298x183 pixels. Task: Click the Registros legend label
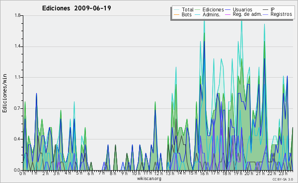281,14
